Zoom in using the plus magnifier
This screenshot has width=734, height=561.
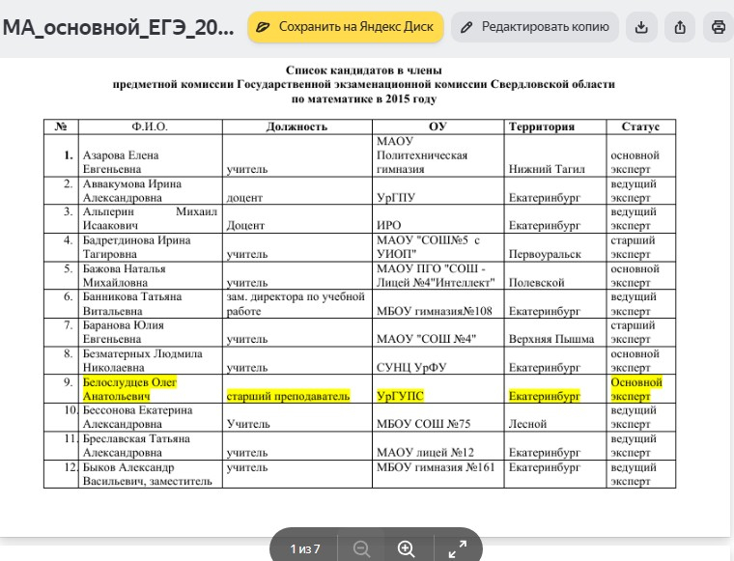click(406, 547)
